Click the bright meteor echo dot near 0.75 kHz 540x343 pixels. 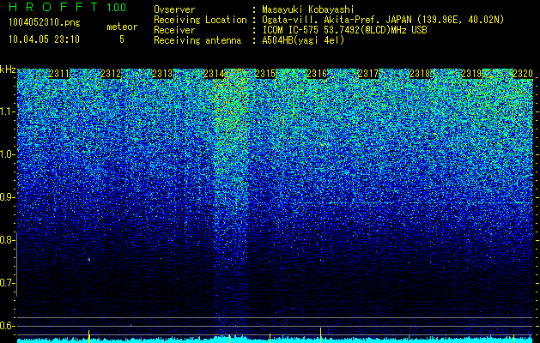tap(88, 260)
